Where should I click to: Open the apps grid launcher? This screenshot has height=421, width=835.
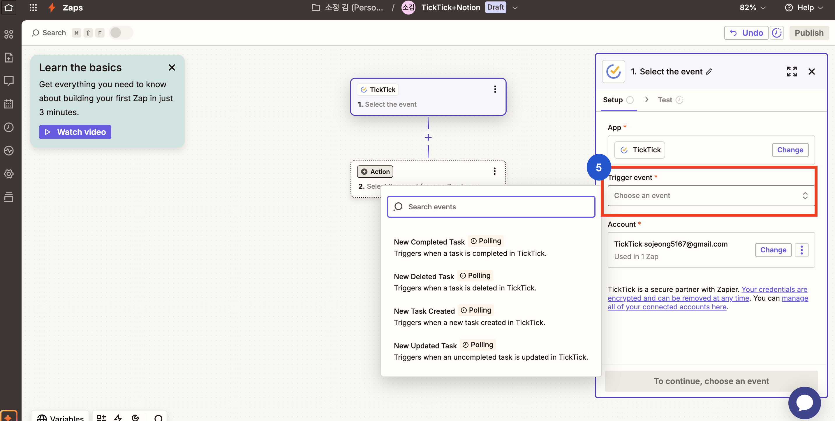coord(33,8)
